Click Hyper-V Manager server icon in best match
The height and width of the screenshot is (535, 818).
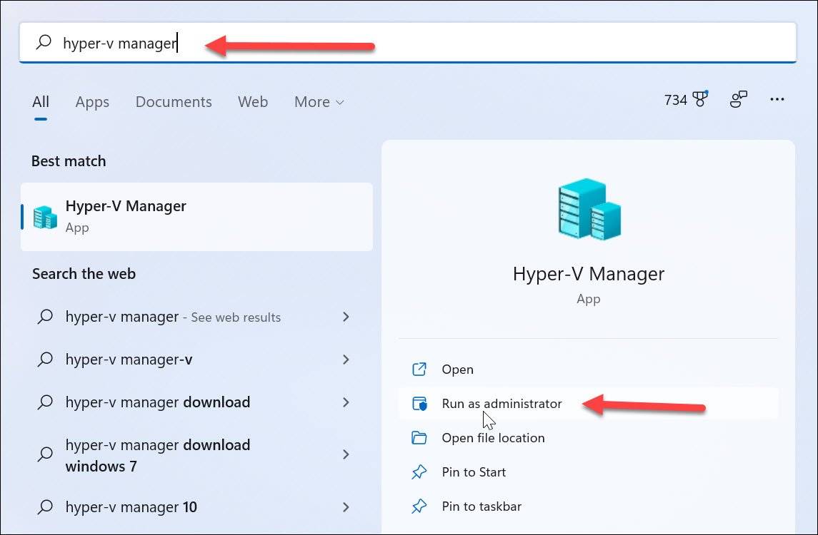[45, 217]
